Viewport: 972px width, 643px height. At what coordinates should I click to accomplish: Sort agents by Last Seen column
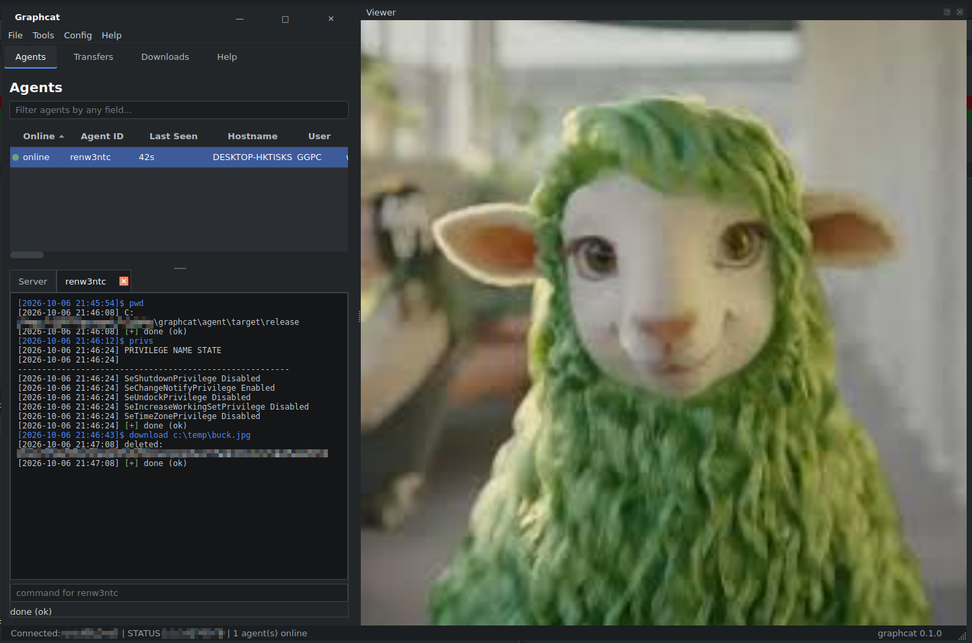coord(174,137)
